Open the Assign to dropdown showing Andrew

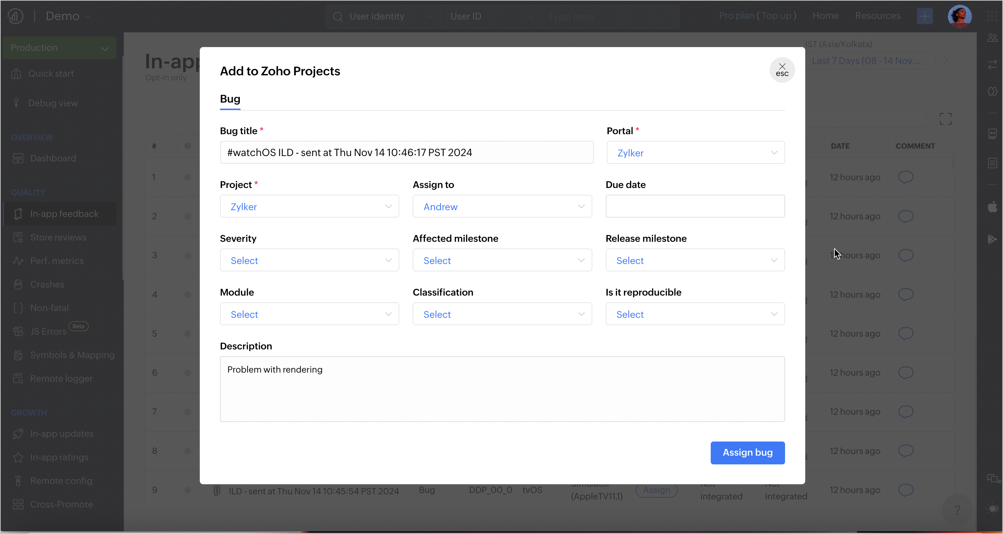click(502, 206)
